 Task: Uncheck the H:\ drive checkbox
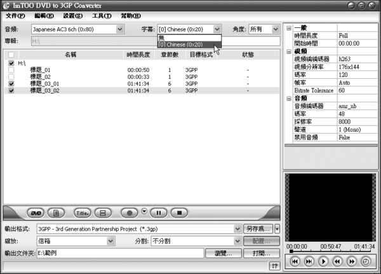pyautogui.click(x=11, y=64)
